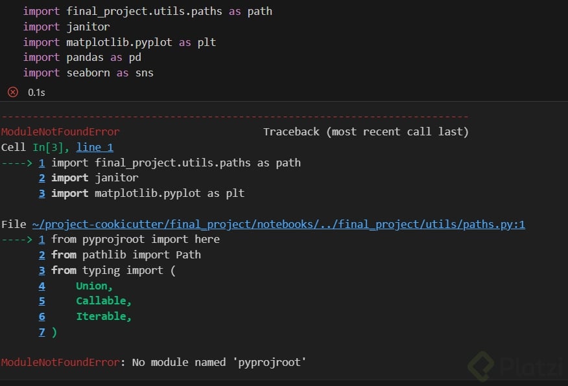Image resolution: width=568 pixels, height=386 pixels.
Task: Click traceback line number 3 beside matplotlib import
Action: [41, 193]
